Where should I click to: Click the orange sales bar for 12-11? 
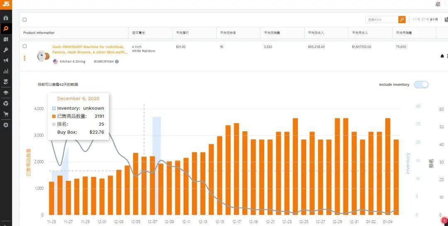click(186, 186)
